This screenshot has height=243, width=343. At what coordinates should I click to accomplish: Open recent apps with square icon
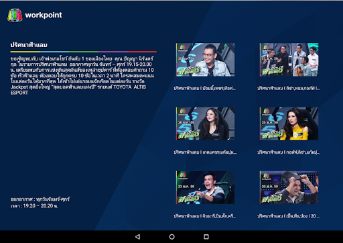pyautogui.click(x=206, y=237)
